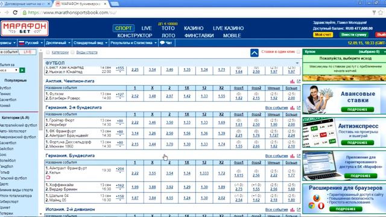Screen dimensions: 386x217
Task: Enable Ставки в один клик checkbox
Action: [299, 52]
